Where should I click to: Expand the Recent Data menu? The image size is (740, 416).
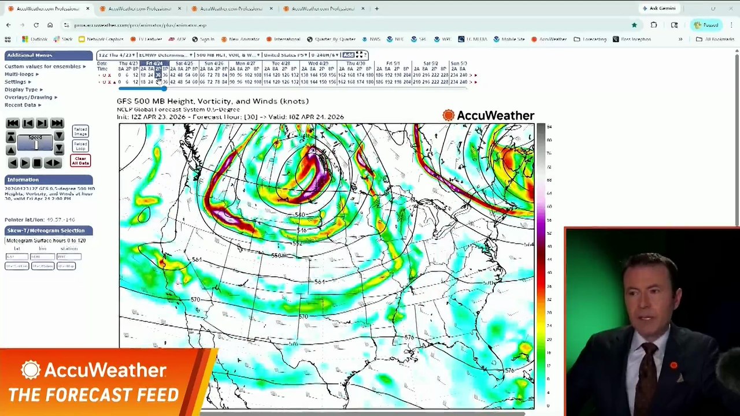pyautogui.click(x=23, y=105)
